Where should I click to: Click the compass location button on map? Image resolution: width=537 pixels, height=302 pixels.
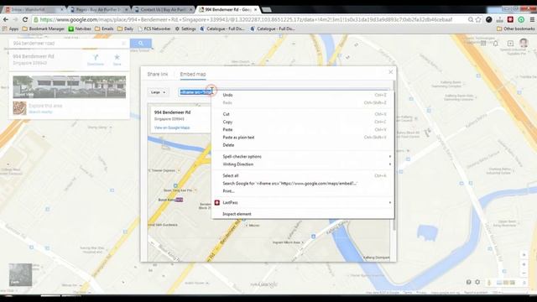[524, 255]
